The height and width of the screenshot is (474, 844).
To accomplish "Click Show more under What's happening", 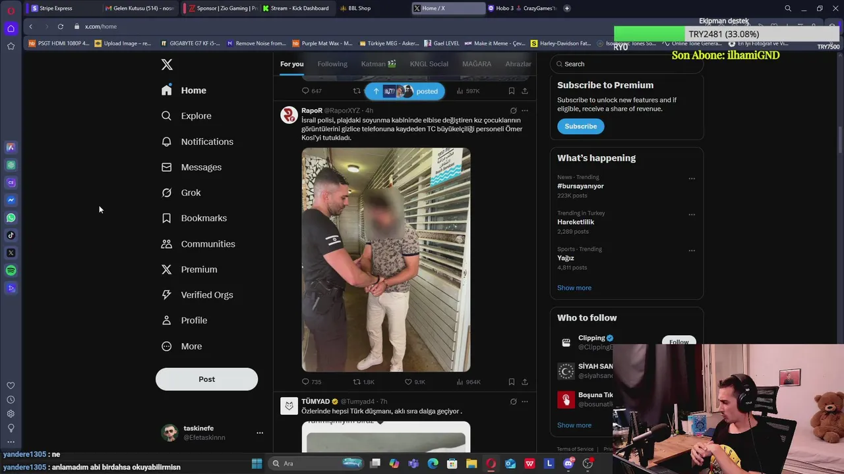I will pos(574,288).
